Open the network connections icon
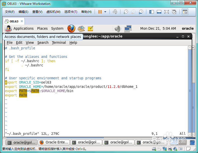The width and height of the screenshot is (198, 153). click(x=128, y=29)
